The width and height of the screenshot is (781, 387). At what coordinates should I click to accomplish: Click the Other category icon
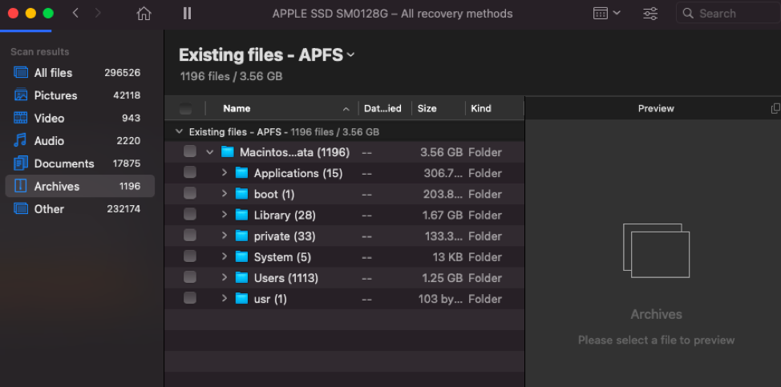click(21, 208)
